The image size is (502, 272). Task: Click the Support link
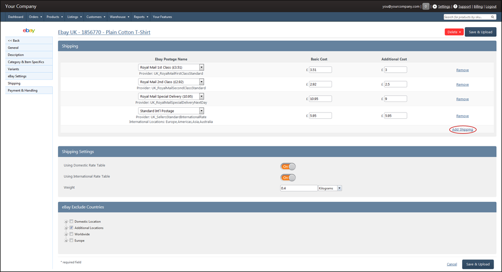pos(464,6)
